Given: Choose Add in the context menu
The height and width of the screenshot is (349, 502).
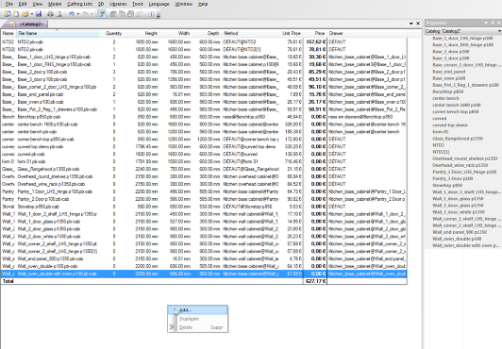Looking at the screenshot, I should [198, 310].
